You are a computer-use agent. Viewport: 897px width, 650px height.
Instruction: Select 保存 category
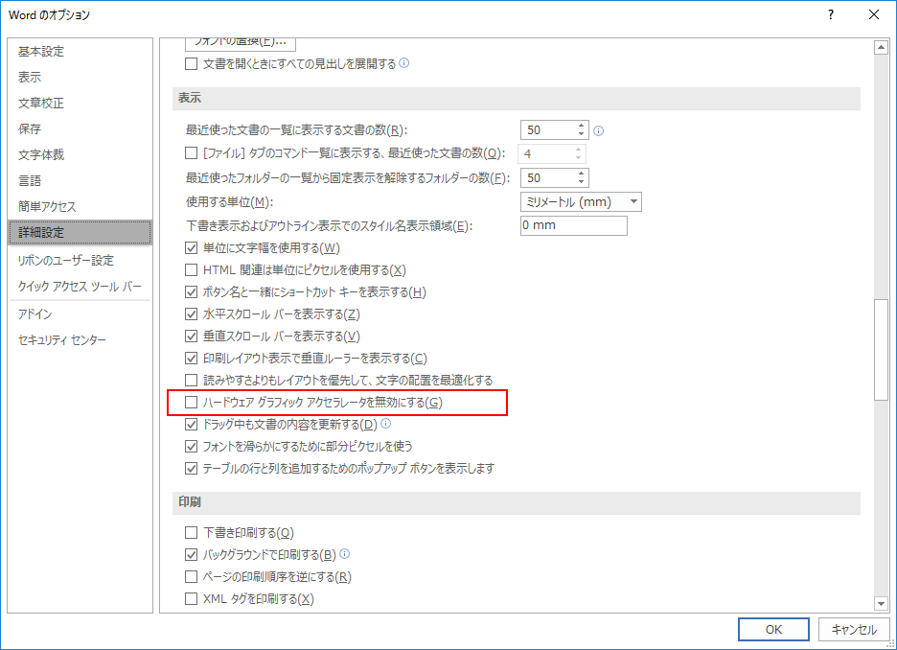click(80, 128)
